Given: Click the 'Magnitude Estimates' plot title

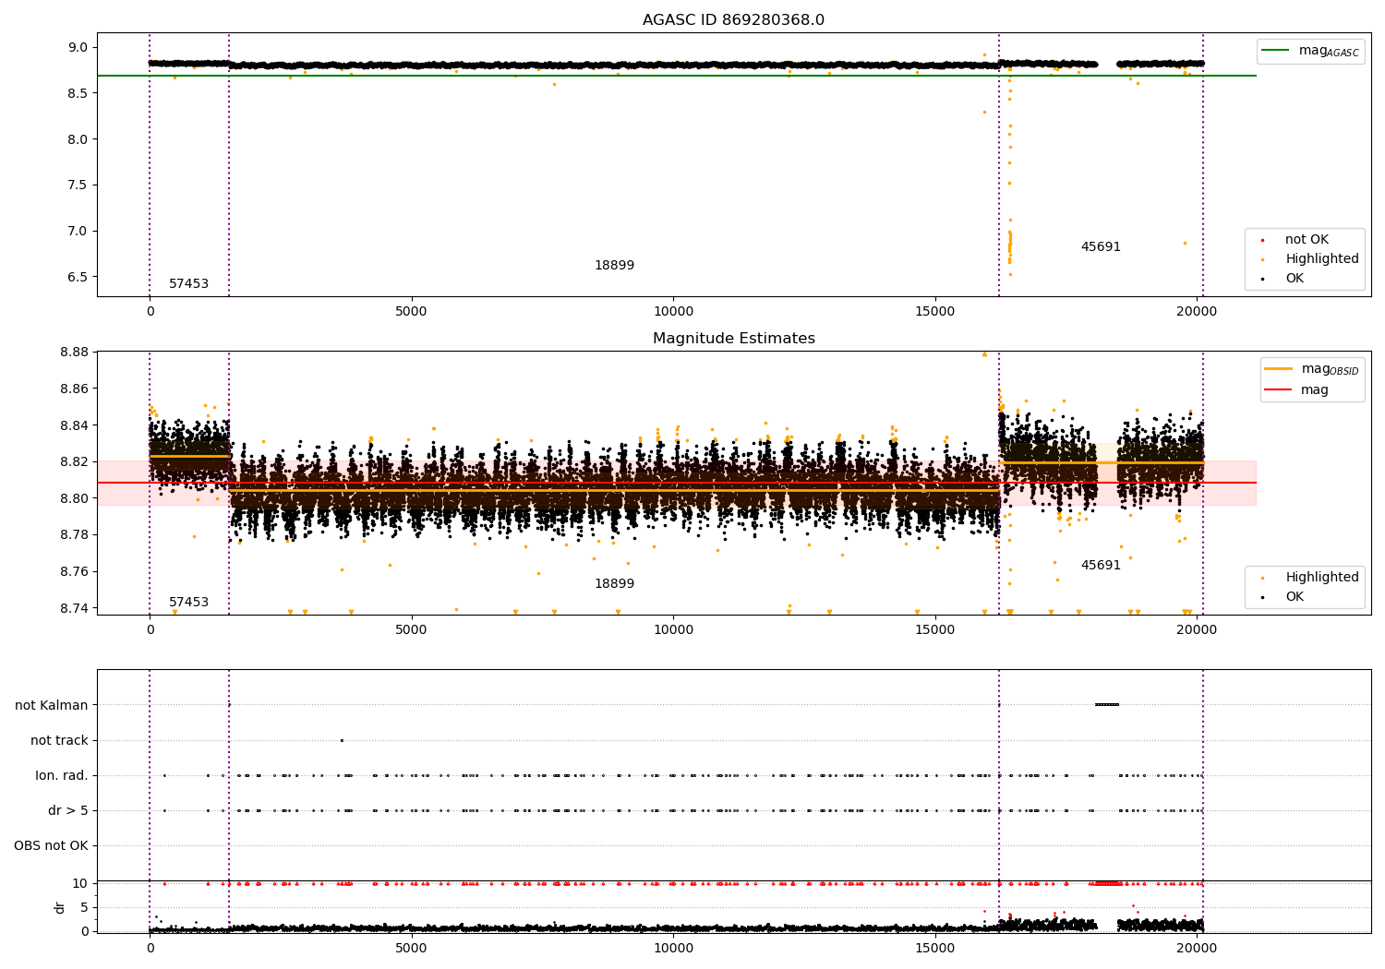Looking at the screenshot, I should point(733,339).
